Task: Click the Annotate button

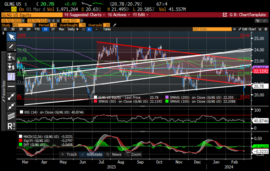Action: pos(91,155)
